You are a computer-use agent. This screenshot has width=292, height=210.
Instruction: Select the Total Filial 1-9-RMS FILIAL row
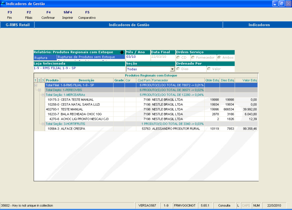coord(151,85)
